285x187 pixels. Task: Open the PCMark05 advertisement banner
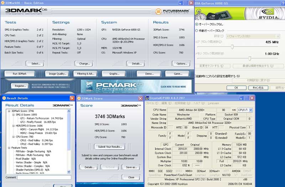click(x=136, y=86)
